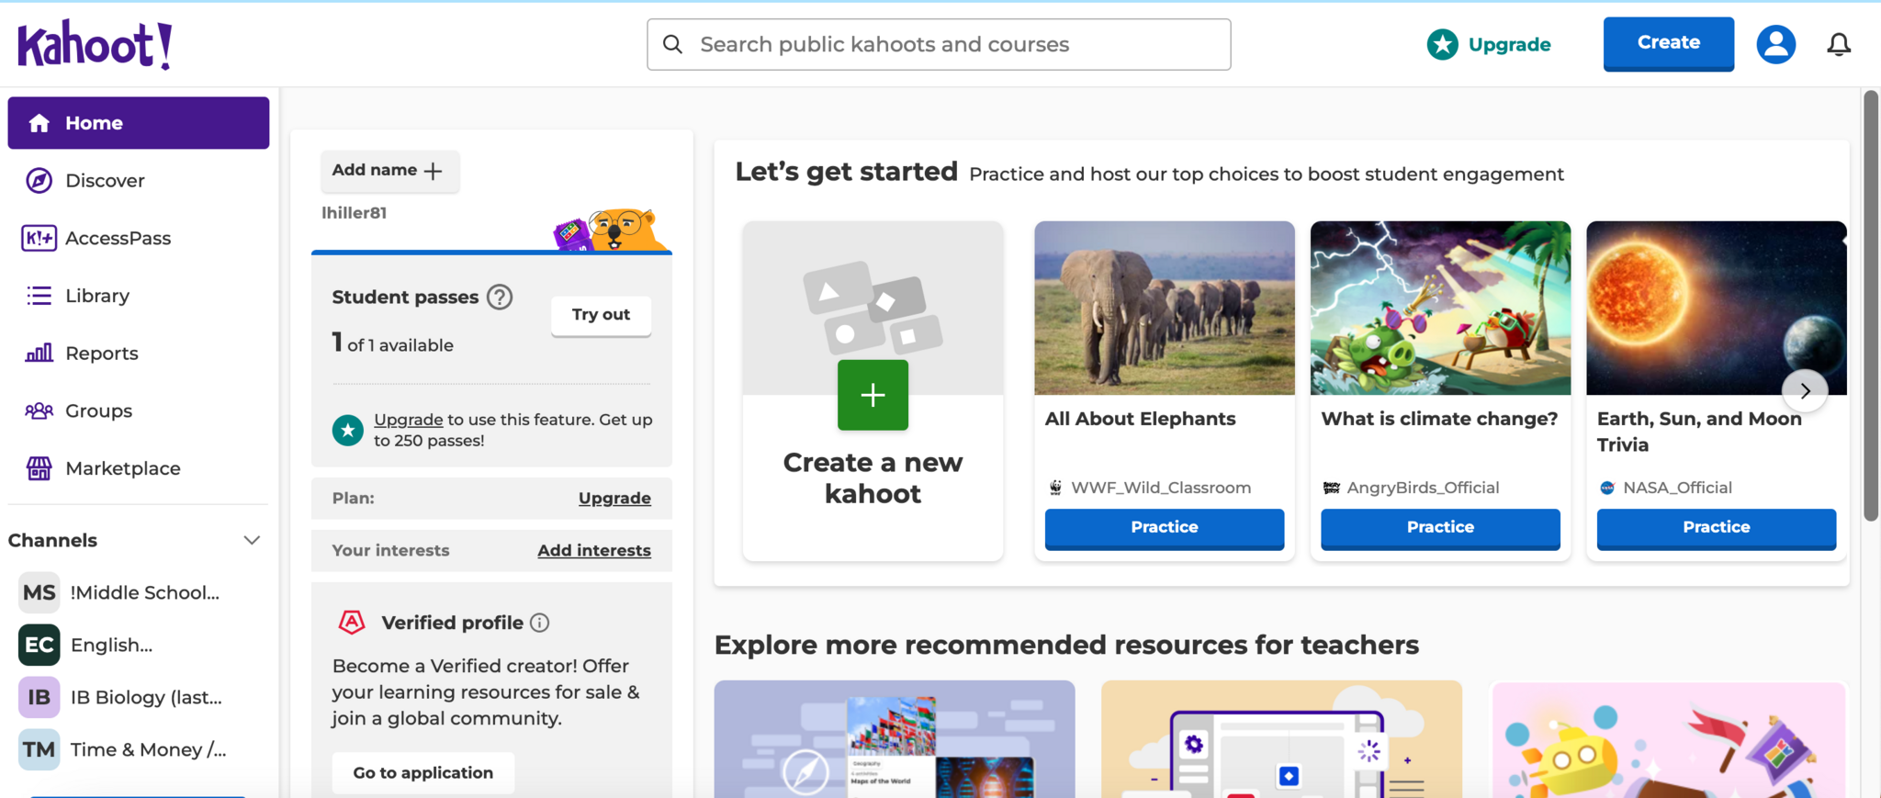Screen dimensions: 1881x798
Task: Open Marketplace from the sidebar
Action: 122,468
